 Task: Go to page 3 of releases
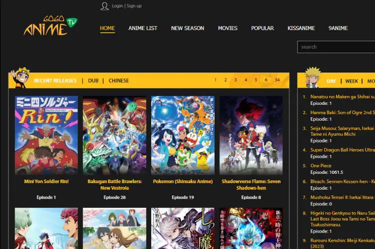click(x=235, y=80)
